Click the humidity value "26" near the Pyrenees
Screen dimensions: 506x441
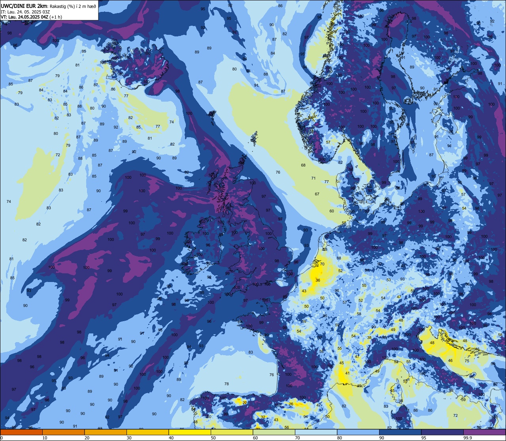coord(291,404)
